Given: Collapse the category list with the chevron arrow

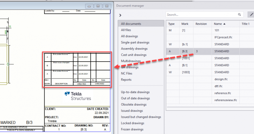Looking at the screenshot, I should (x=120, y=15).
